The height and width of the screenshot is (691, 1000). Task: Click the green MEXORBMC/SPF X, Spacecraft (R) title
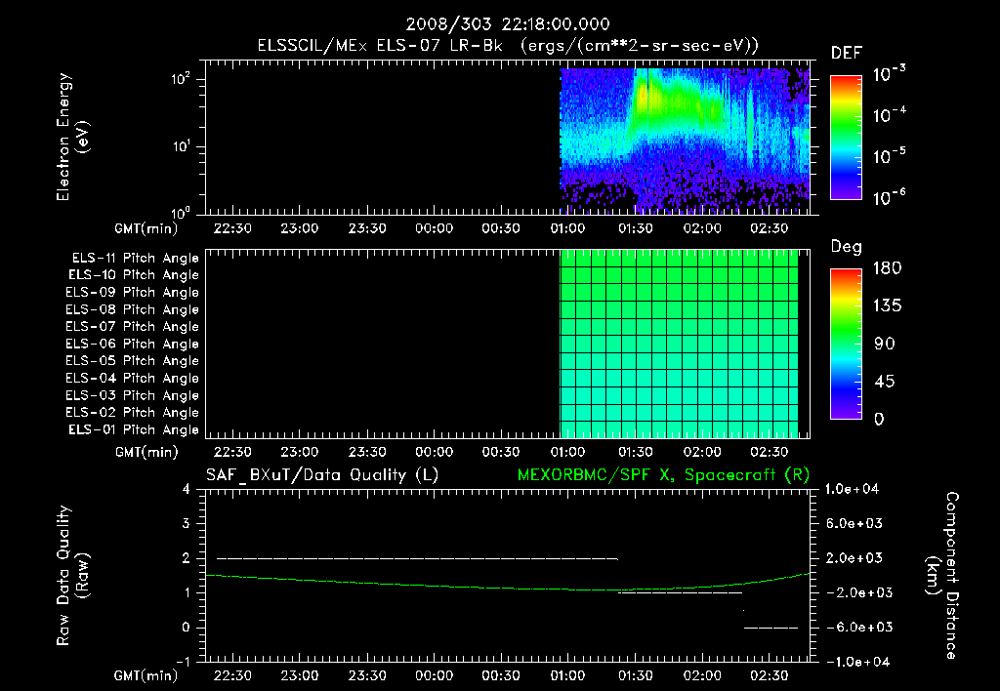[663, 475]
